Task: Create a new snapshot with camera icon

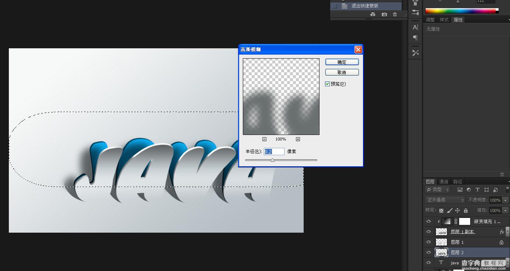Action: 384,14
